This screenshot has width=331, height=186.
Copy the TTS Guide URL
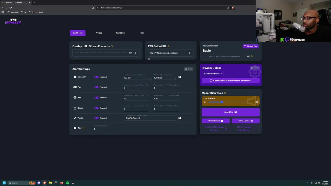tap(189, 53)
